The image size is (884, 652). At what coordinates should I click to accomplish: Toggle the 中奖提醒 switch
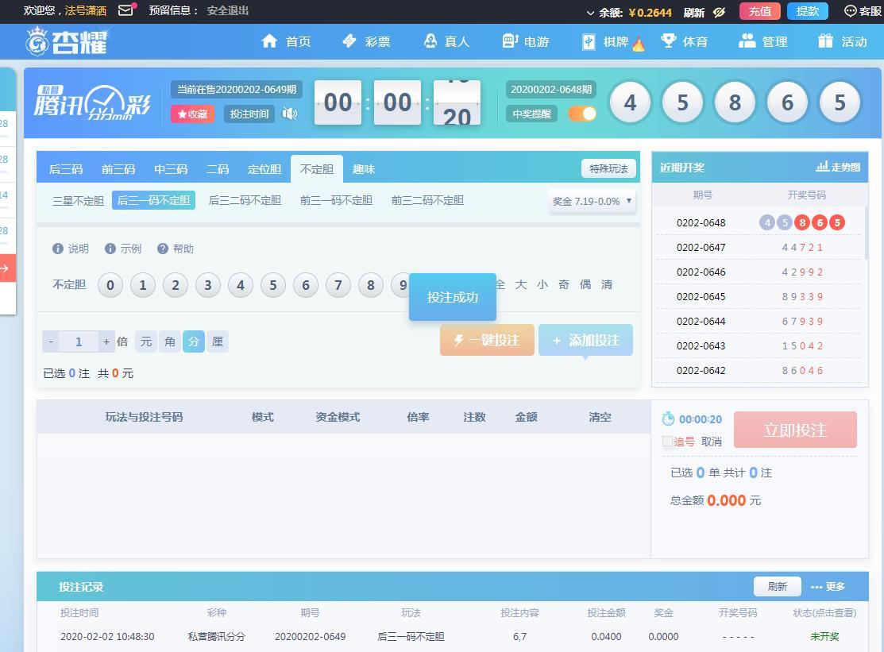pos(582,114)
